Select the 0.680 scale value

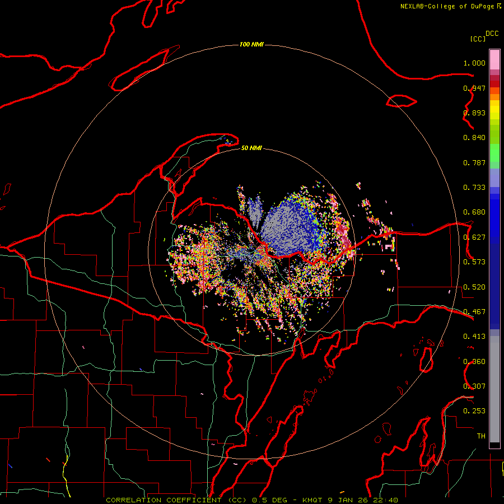coord(474,212)
